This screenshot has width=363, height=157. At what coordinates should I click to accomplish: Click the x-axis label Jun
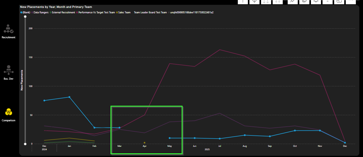[x=195, y=146]
